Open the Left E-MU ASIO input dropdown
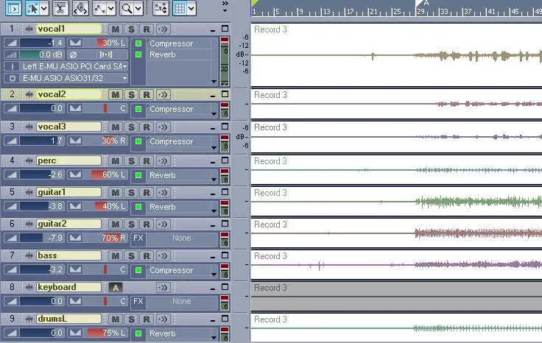The width and height of the screenshot is (542, 343). [x=124, y=66]
